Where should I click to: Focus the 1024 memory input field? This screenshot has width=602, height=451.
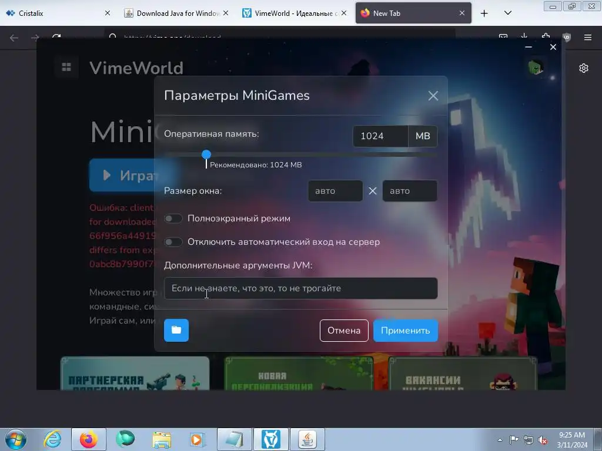click(380, 136)
